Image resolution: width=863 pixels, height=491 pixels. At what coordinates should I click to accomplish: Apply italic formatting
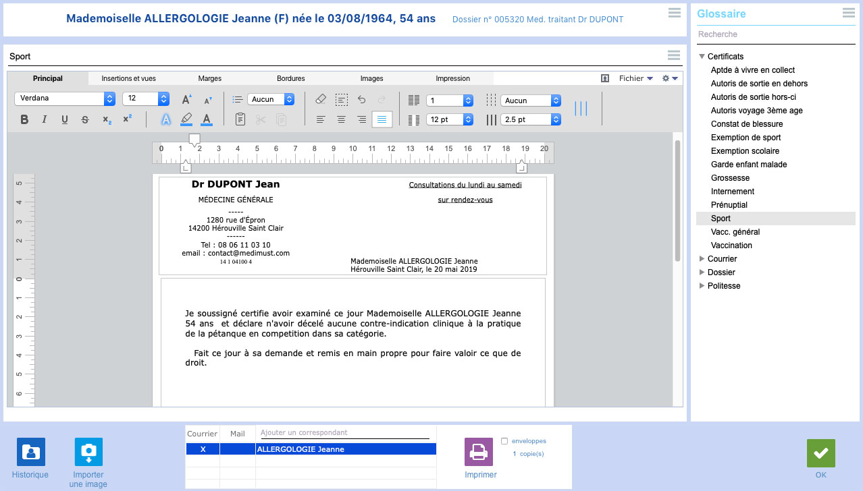(45, 120)
